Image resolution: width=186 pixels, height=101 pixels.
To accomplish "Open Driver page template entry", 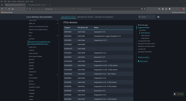I will [x=35, y=57].
